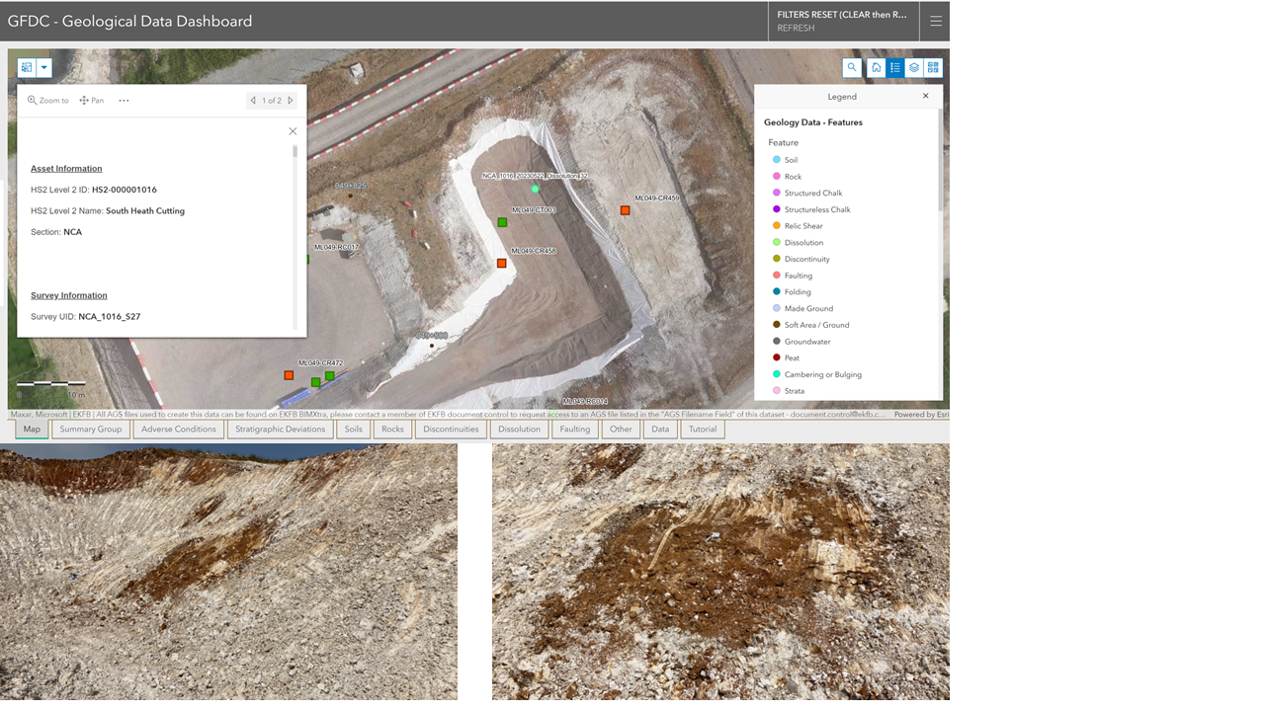Open the map layers icon
The image size is (1265, 711).
coord(914,68)
